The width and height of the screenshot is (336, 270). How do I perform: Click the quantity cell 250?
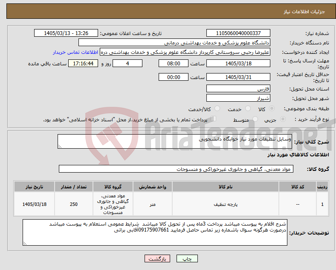click(74, 204)
